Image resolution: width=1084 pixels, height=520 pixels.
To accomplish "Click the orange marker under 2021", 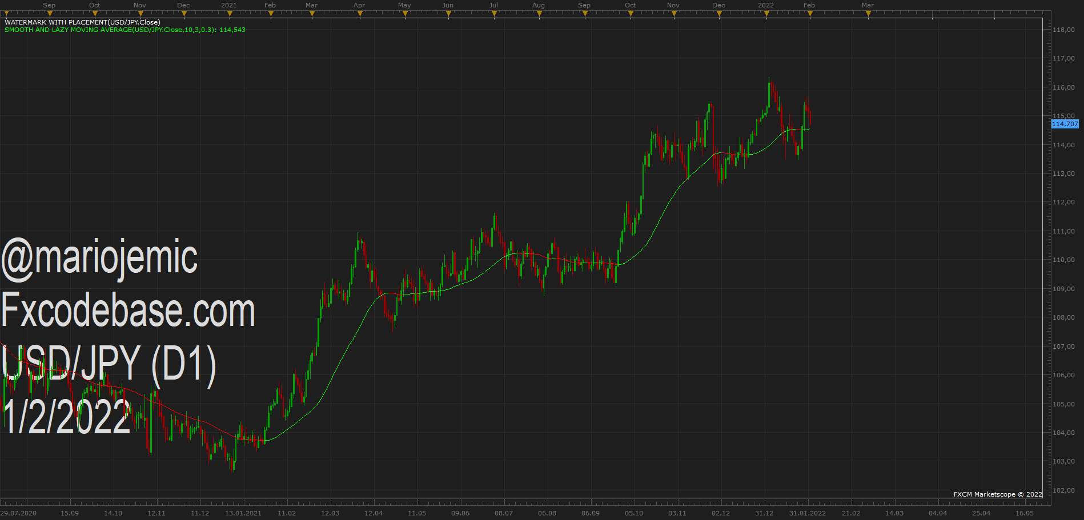I will 230,14.
